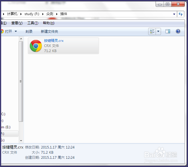Viewport: 188px width, 167px height.
Task: Click 按键精灵.crx name in details pane
Action: click(x=13, y=147)
